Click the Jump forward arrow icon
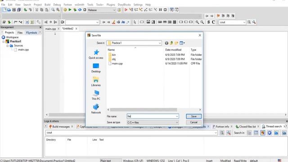This screenshot has width=288, height=162. click(x=212, y=16)
